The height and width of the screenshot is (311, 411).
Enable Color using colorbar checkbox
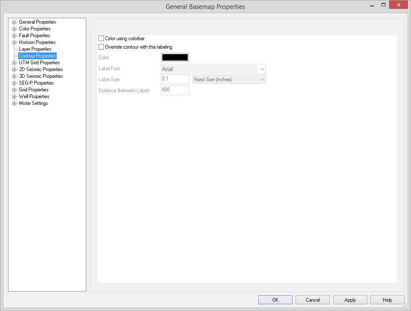[101, 39]
